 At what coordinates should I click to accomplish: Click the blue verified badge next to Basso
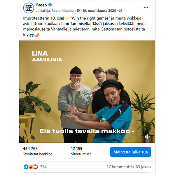point(50,5)
